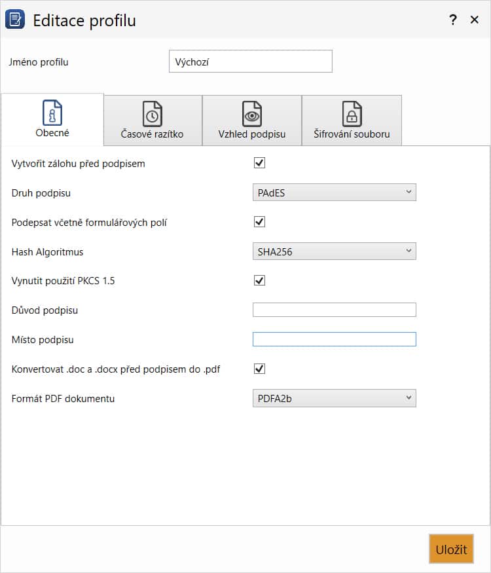
Task: Click the Jméno profilu label
Action: click(39, 62)
